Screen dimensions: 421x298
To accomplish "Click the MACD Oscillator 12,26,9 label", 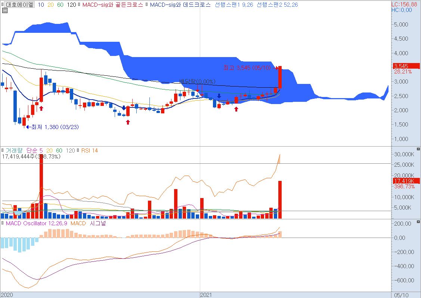I will [x=37, y=223].
